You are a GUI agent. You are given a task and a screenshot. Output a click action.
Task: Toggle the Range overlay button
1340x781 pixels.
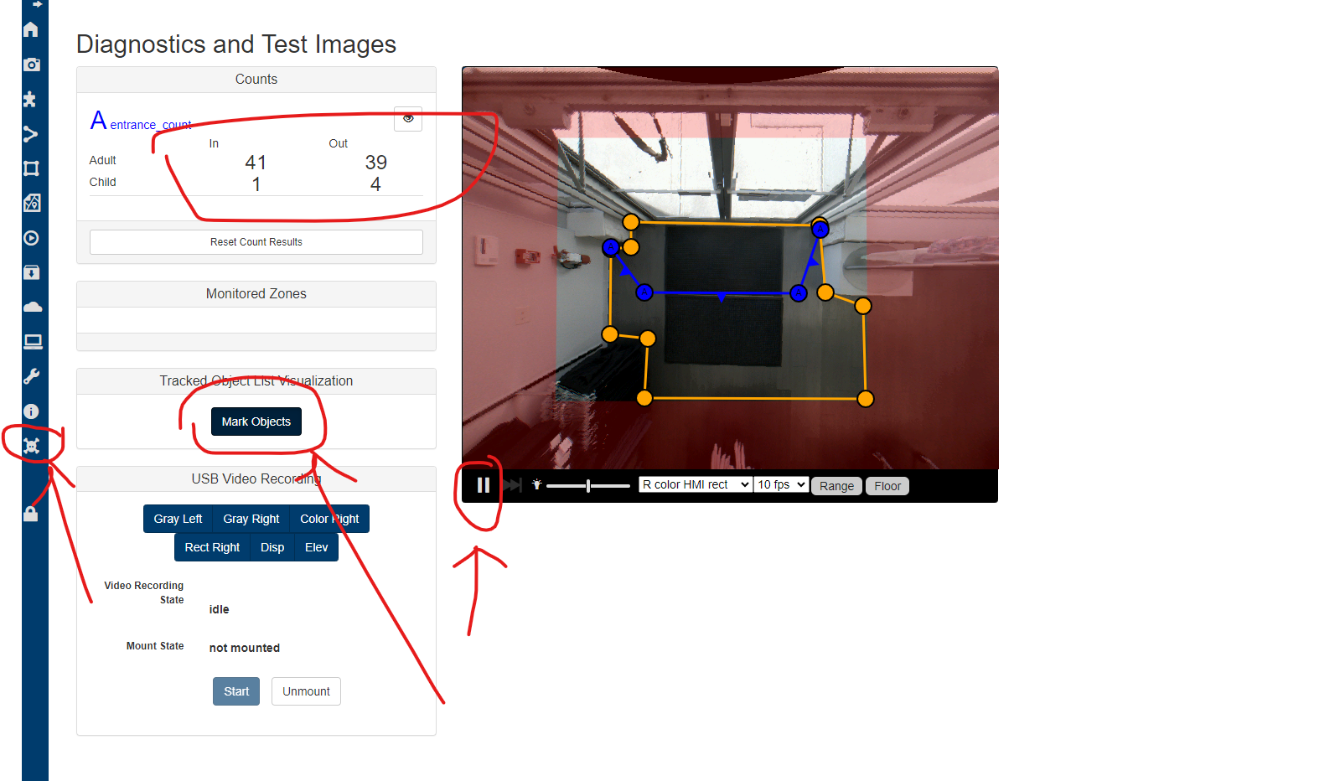836,486
